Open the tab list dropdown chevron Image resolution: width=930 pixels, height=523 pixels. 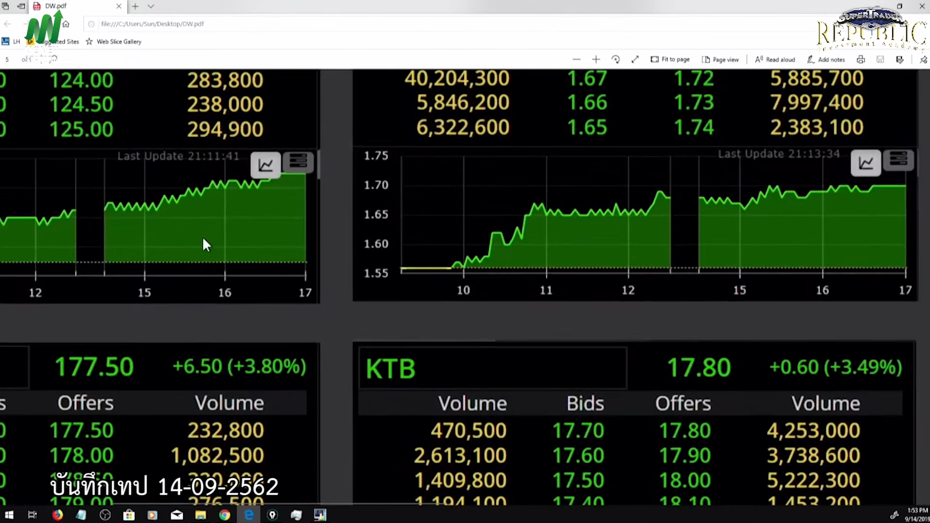[151, 6]
